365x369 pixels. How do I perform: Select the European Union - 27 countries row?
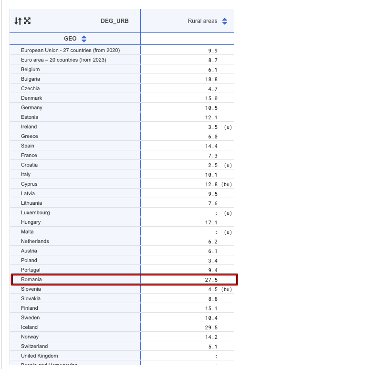pyautogui.click(x=70, y=50)
